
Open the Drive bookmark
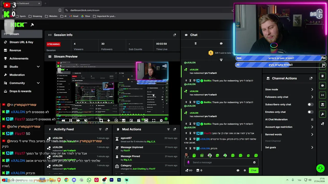click(86, 16)
